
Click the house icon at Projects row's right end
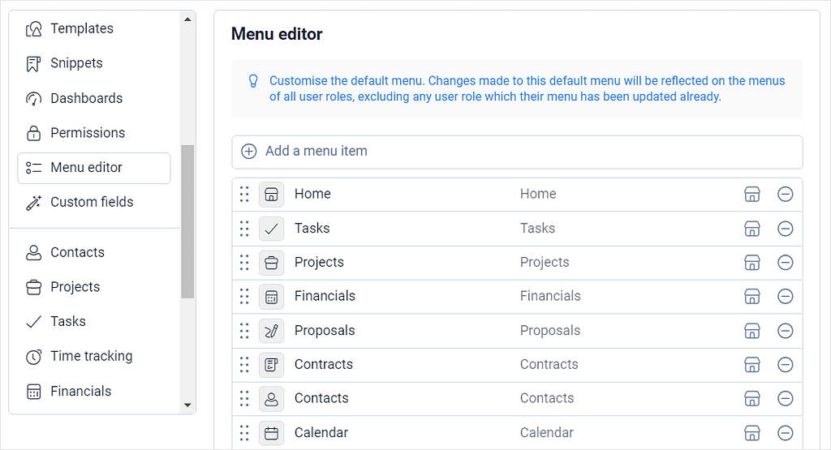click(x=752, y=263)
